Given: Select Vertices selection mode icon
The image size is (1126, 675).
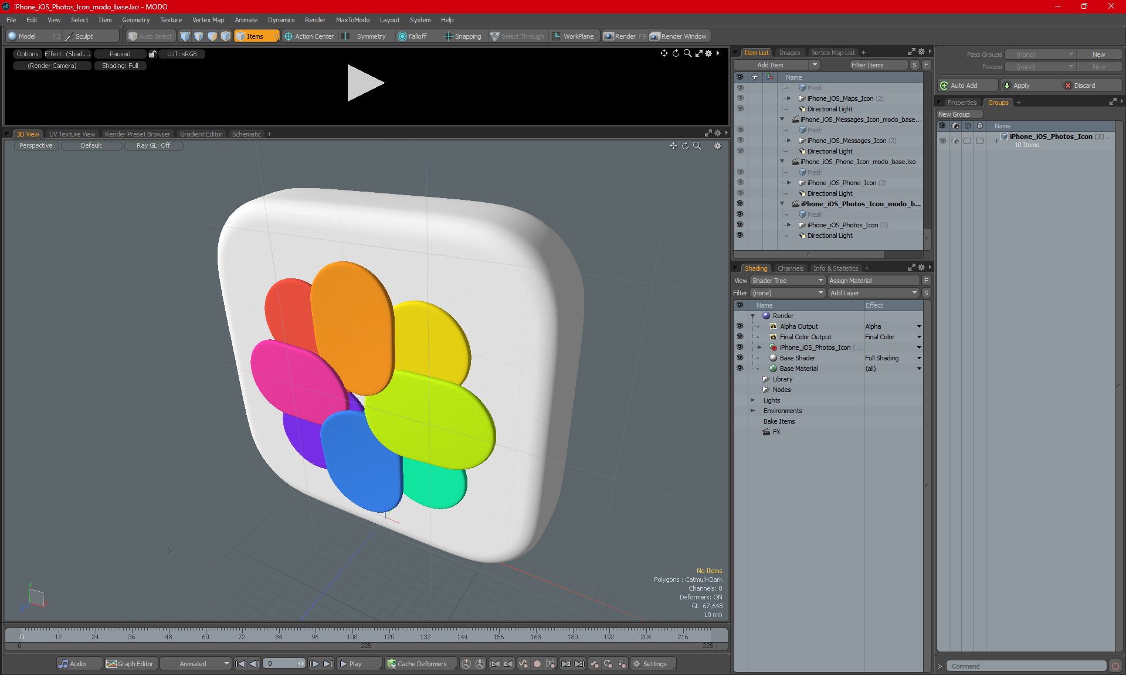Looking at the screenshot, I should (x=185, y=36).
